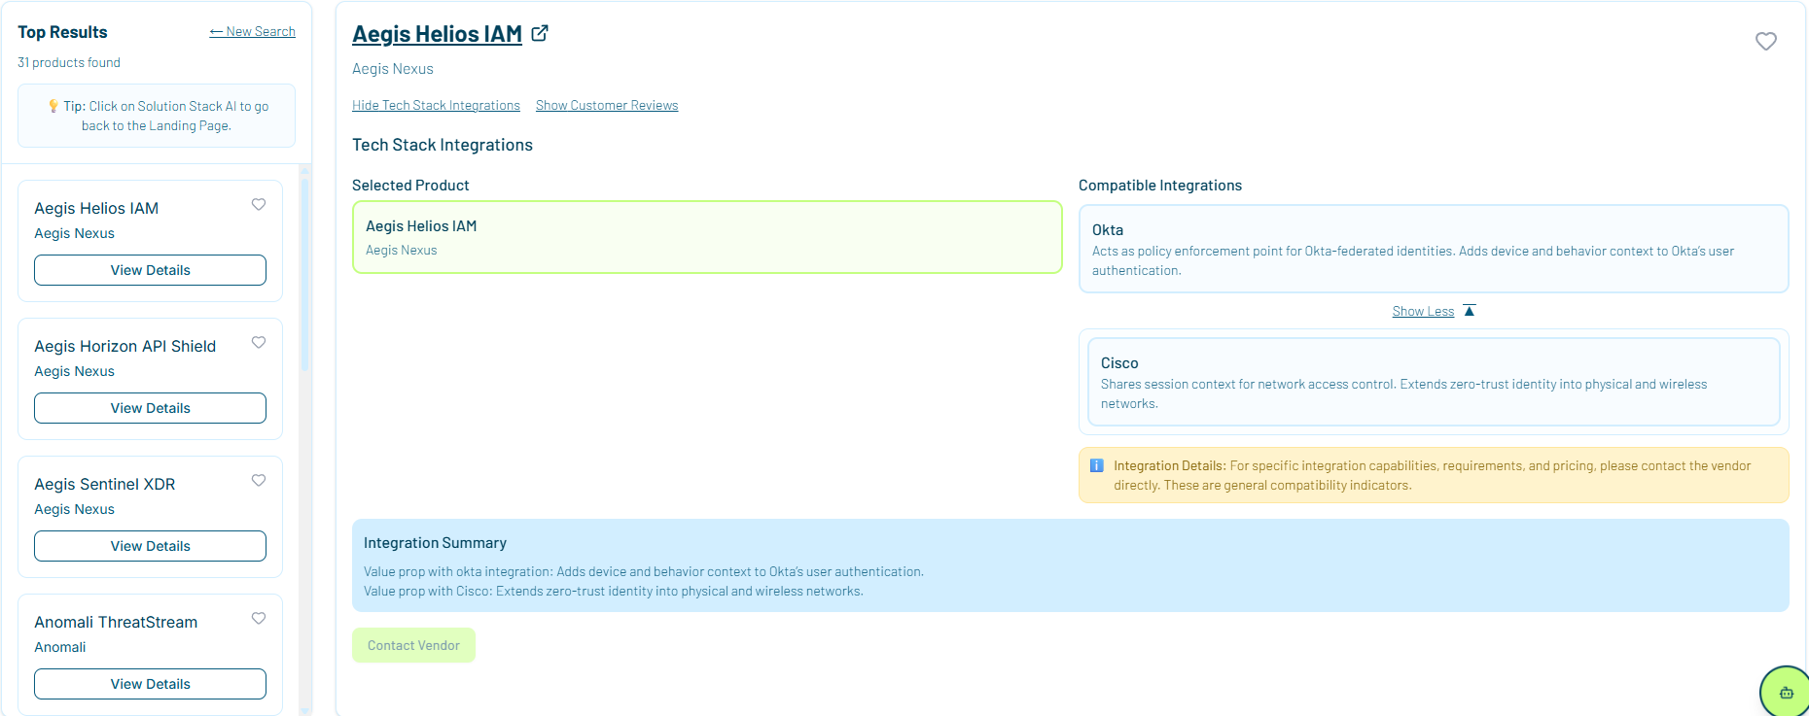Collapse integrations with Show Less link
Image resolution: width=1809 pixels, height=716 pixels.
coord(1422,312)
